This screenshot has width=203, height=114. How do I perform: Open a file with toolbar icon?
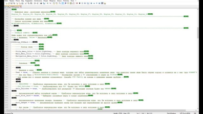9,3
